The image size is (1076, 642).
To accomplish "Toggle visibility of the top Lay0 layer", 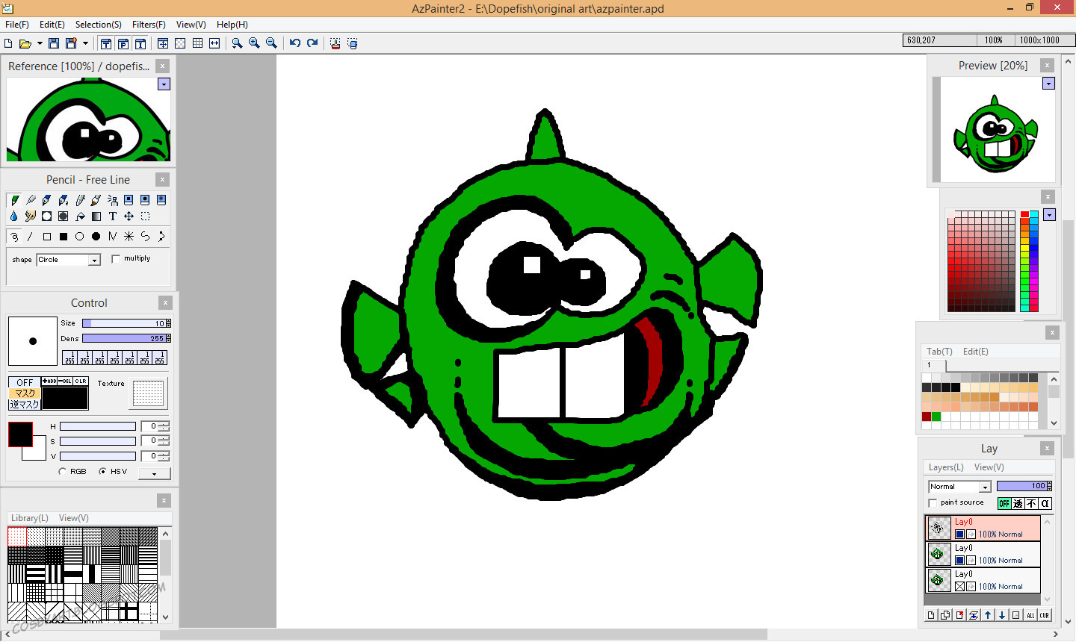I will 959,535.
